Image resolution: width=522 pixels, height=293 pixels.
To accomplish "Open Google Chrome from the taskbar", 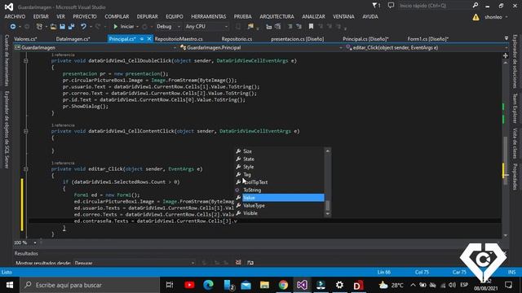I will [283, 285].
